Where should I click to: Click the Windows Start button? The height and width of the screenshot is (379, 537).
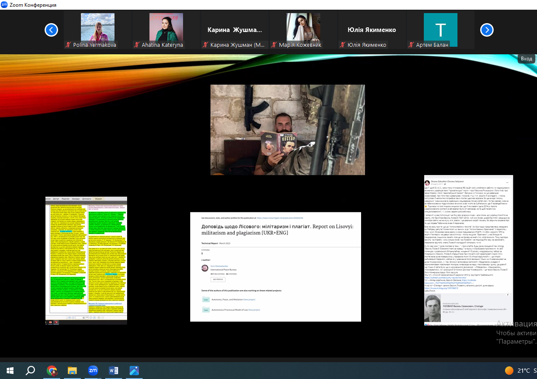point(10,371)
